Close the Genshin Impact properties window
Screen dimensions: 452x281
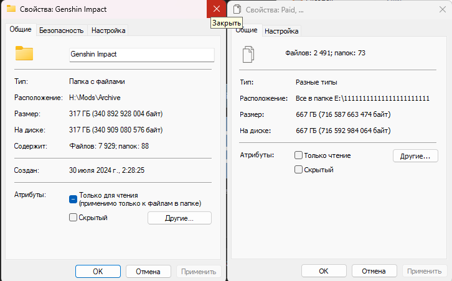point(217,9)
